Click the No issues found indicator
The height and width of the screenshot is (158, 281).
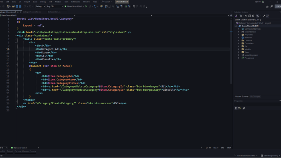[19, 148]
